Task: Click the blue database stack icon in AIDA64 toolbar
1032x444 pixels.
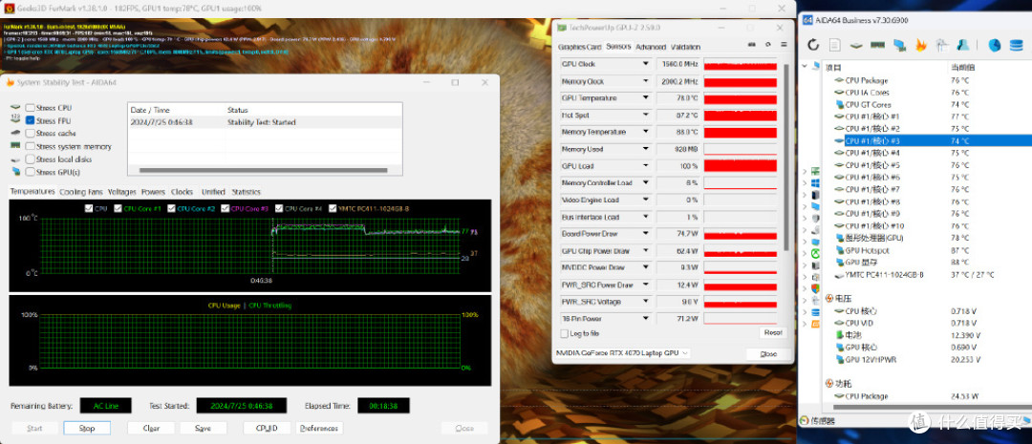Action: pyautogui.click(x=1016, y=45)
